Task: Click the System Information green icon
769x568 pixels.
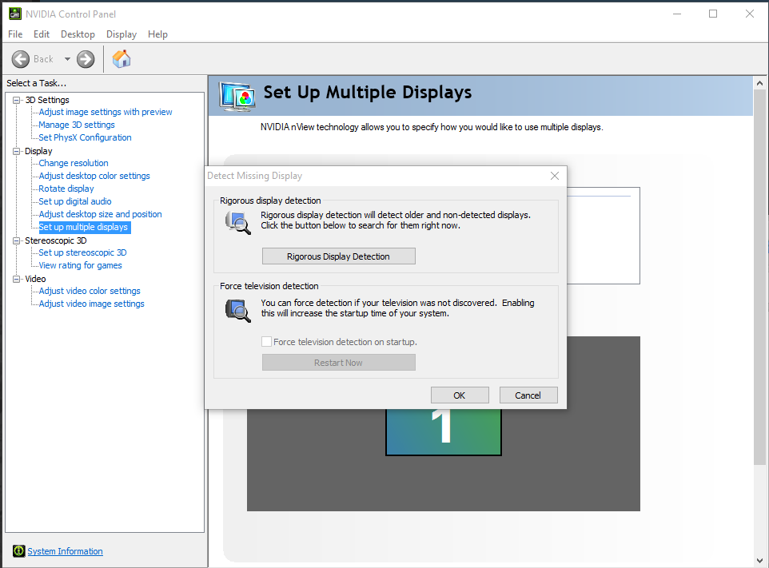Action: (18, 551)
